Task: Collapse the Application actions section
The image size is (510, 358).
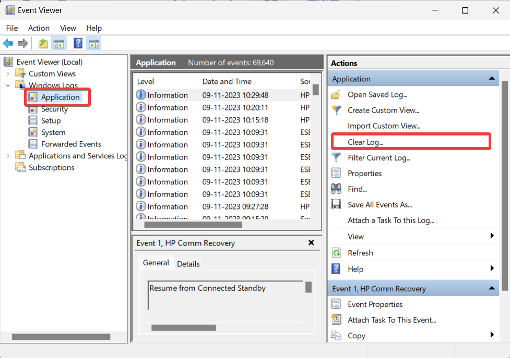Action: coord(491,78)
